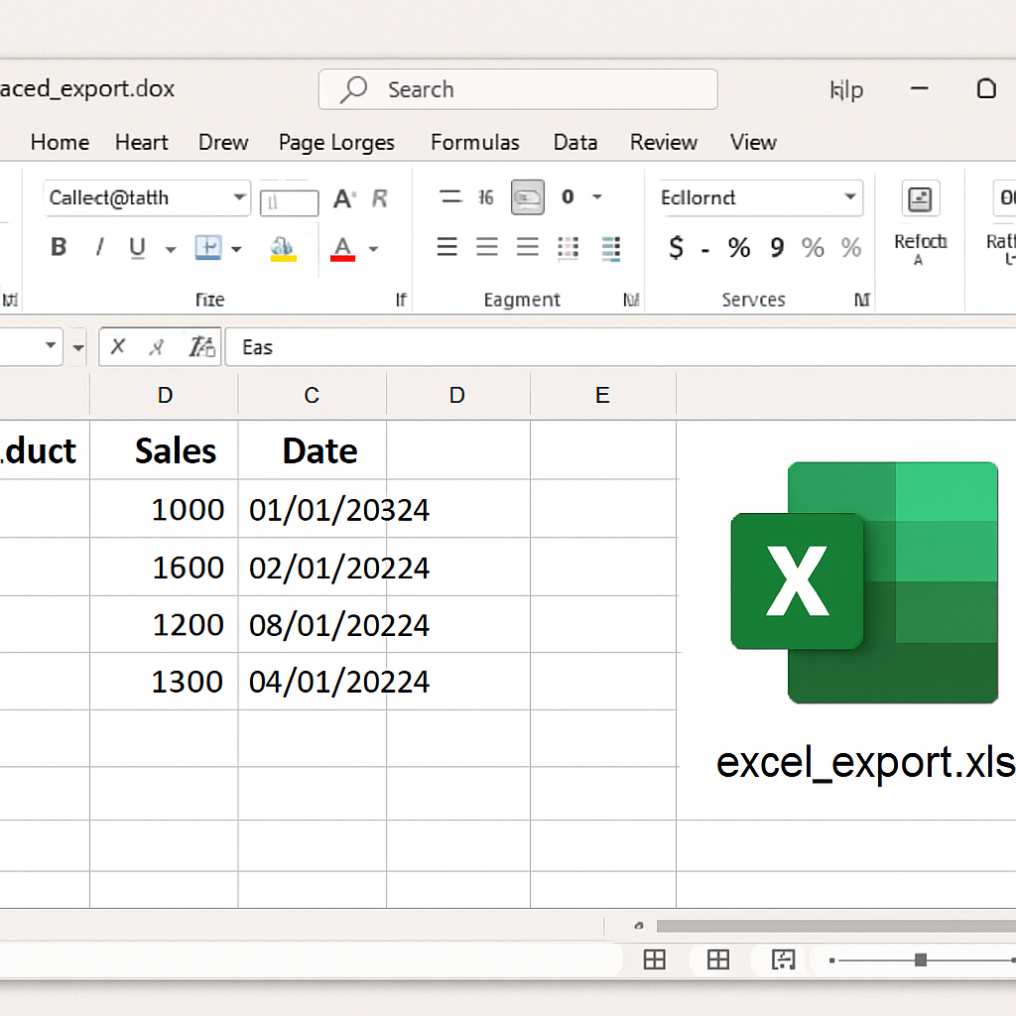Image resolution: width=1016 pixels, height=1016 pixels.
Task: Apply red font color
Action: coord(345,247)
